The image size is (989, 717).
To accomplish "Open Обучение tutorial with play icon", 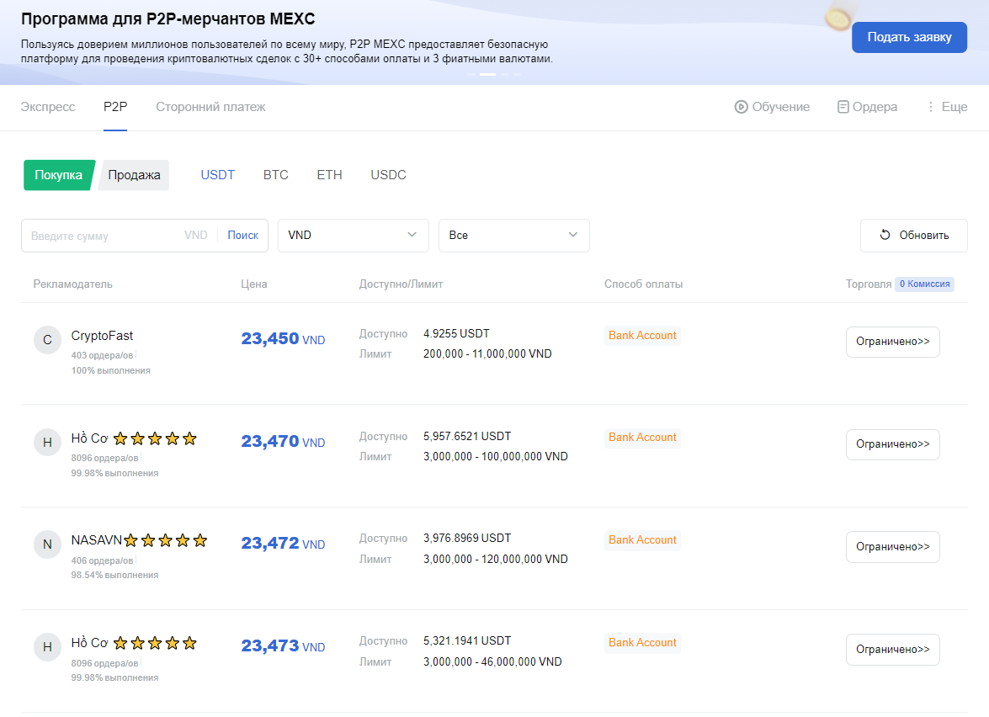I will pos(772,107).
